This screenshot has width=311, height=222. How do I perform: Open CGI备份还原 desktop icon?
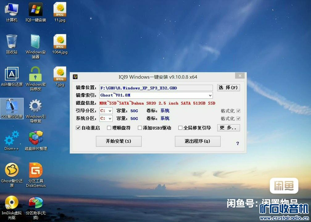[12, 109]
